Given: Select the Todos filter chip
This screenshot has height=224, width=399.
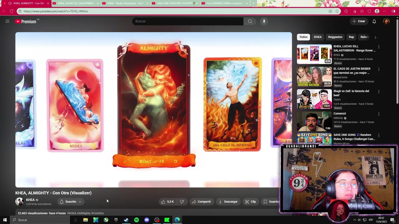Looking at the screenshot, I should (303, 37).
